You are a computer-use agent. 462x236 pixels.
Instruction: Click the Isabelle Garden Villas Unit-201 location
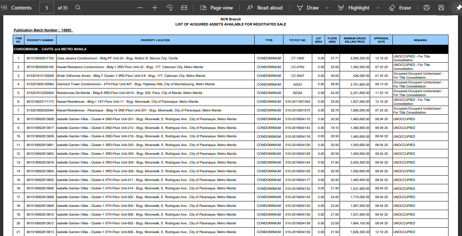point(146,119)
